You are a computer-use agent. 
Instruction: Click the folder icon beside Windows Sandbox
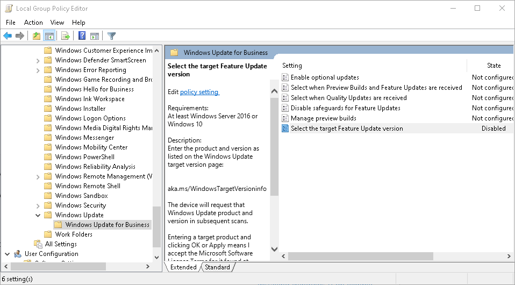pos(48,196)
